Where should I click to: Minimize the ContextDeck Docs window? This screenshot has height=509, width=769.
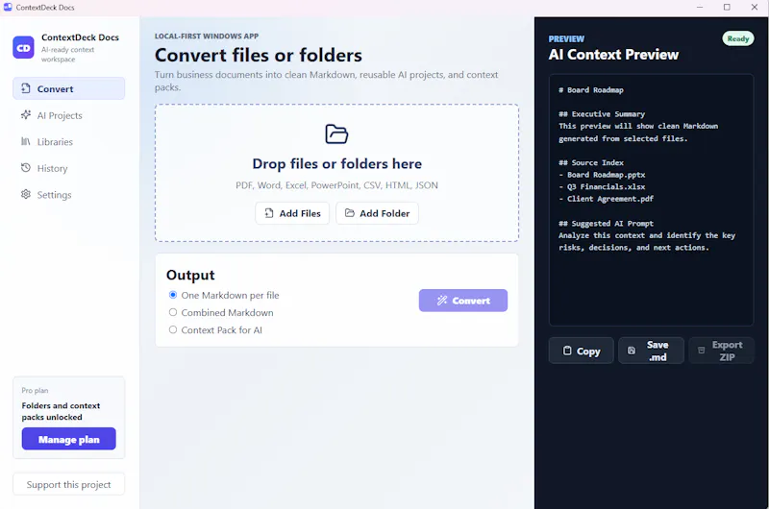(x=700, y=7)
